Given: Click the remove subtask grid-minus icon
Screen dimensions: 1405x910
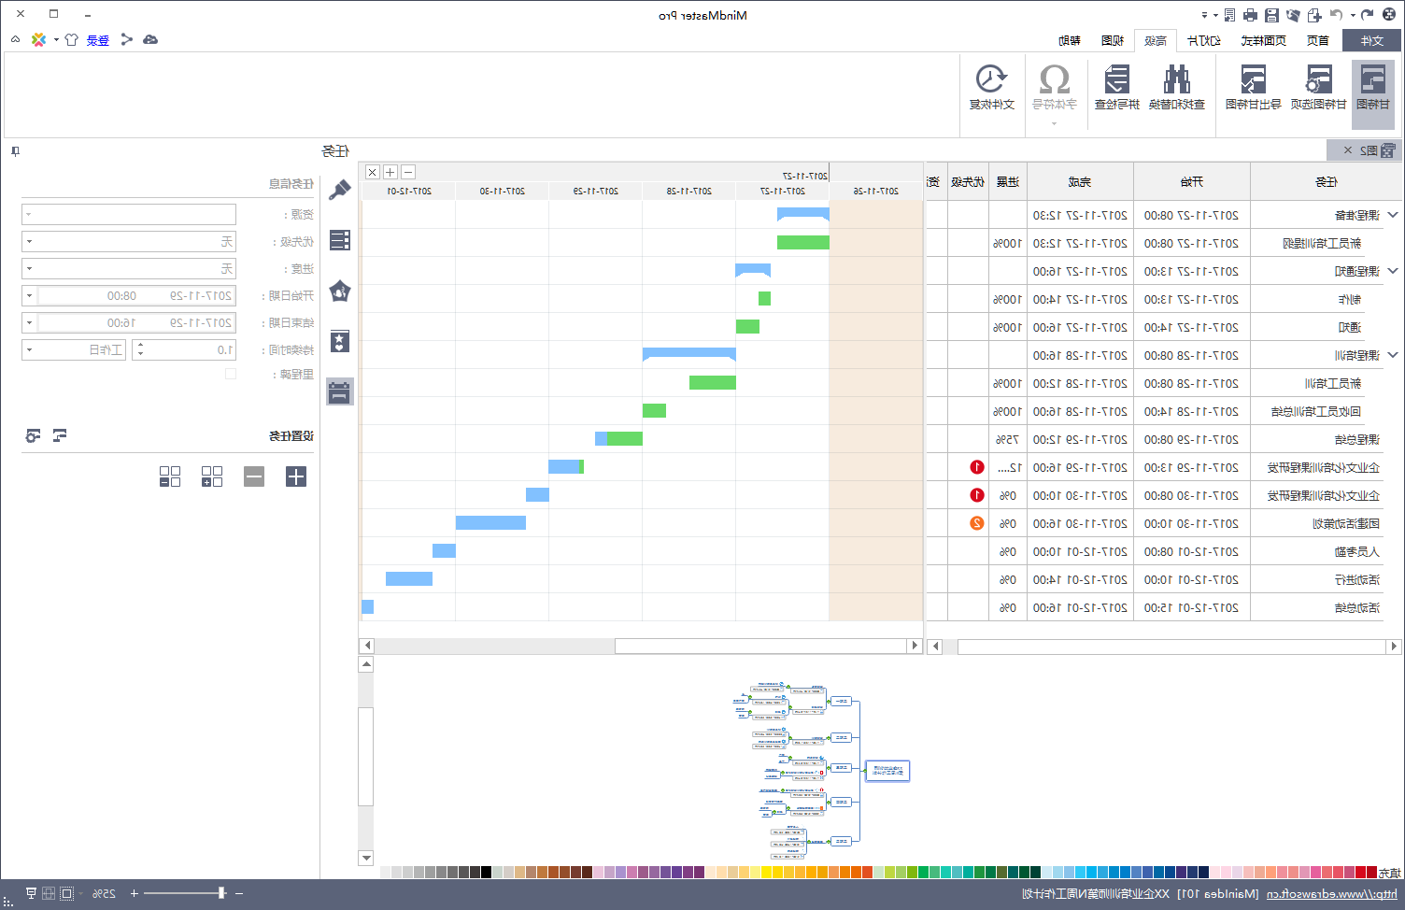Looking at the screenshot, I should coord(170,476).
